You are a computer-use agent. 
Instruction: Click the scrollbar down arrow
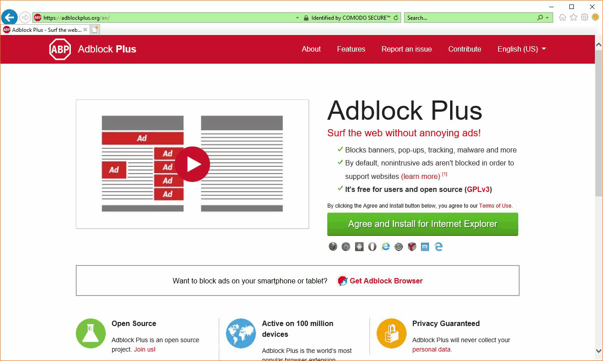(x=599, y=351)
